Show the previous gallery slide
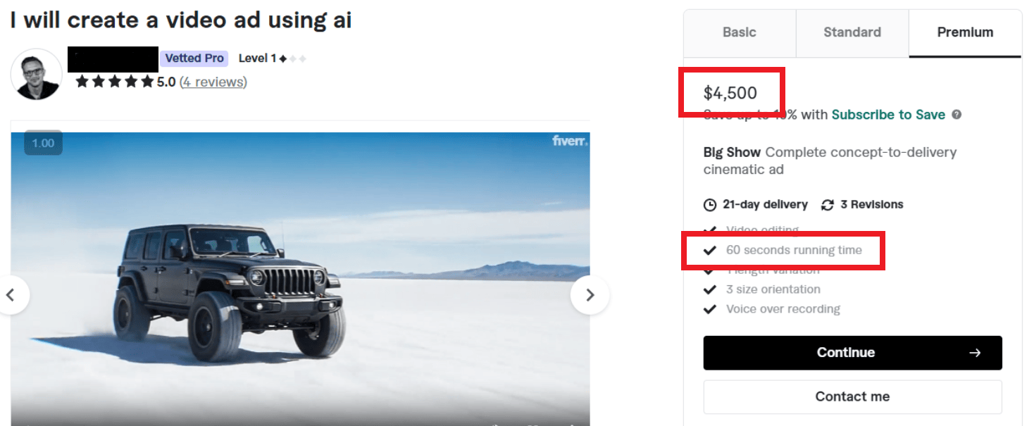The image size is (1034, 426). 11,295
